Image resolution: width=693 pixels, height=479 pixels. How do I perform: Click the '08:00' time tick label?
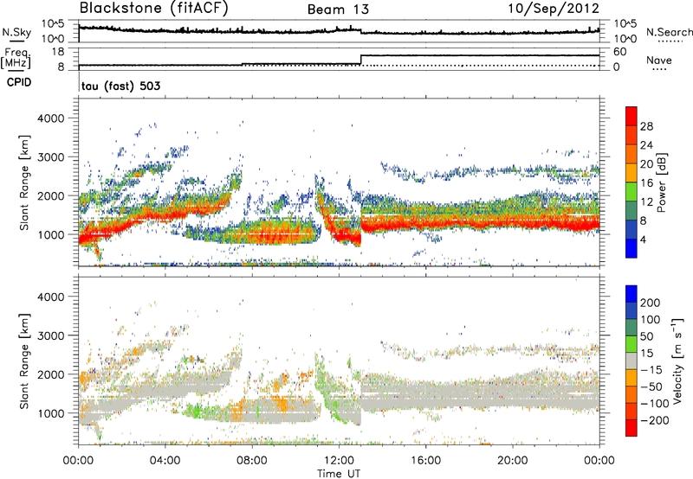pyautogui.click(x=252, y=461)
